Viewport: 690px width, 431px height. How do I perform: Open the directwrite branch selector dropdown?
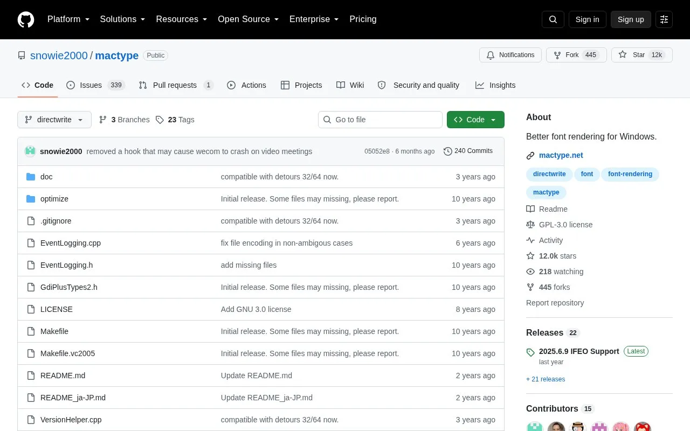[54, 120]
